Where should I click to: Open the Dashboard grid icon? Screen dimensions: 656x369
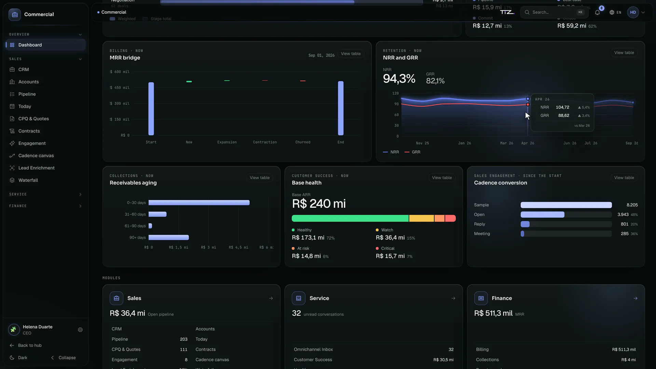point(12,45)
